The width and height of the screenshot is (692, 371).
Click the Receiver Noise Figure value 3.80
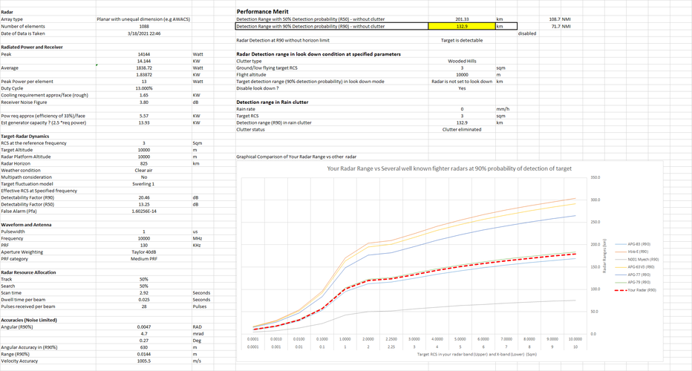click(144, 102)
